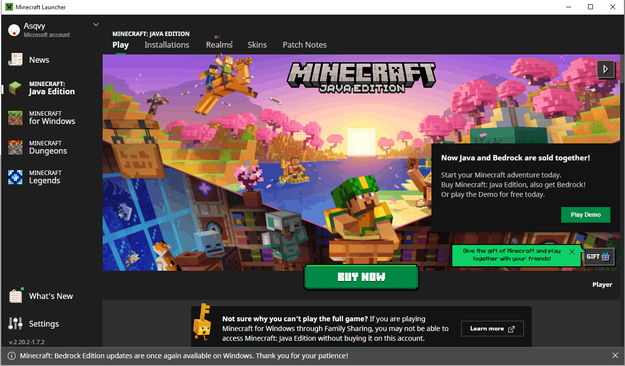Switch to the Installations tab
The image size is (625, 366).
167,45
